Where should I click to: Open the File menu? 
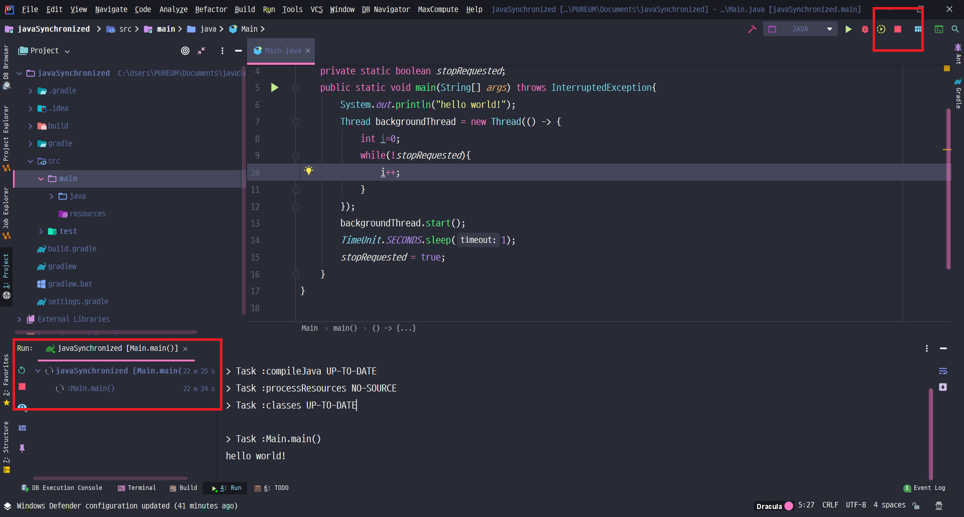click(x=30, y=9)
